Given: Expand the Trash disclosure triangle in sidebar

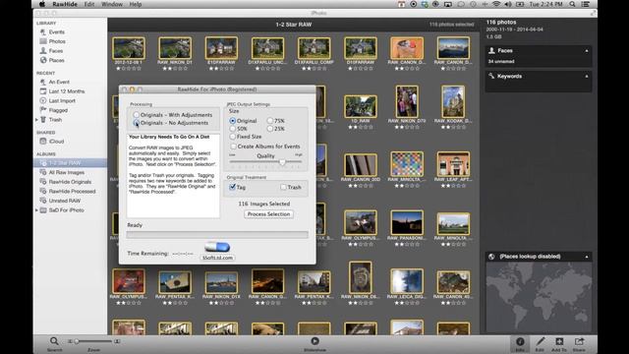Looking at the screenshot, I should point(36,120).
